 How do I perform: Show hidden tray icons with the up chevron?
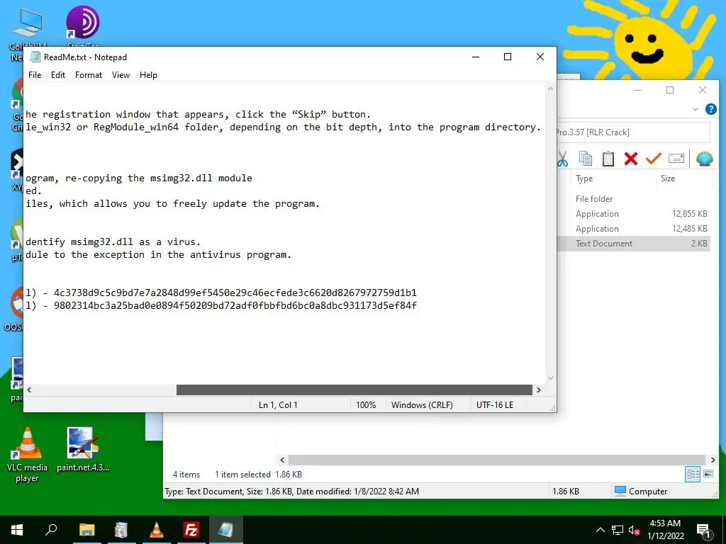(600, 530)
